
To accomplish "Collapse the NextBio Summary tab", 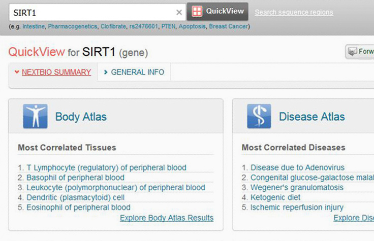I will [x=53, y=72].
